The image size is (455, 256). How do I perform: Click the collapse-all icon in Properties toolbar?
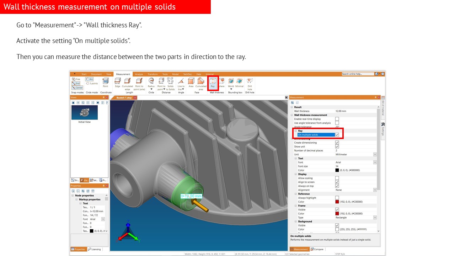[78, 191]
